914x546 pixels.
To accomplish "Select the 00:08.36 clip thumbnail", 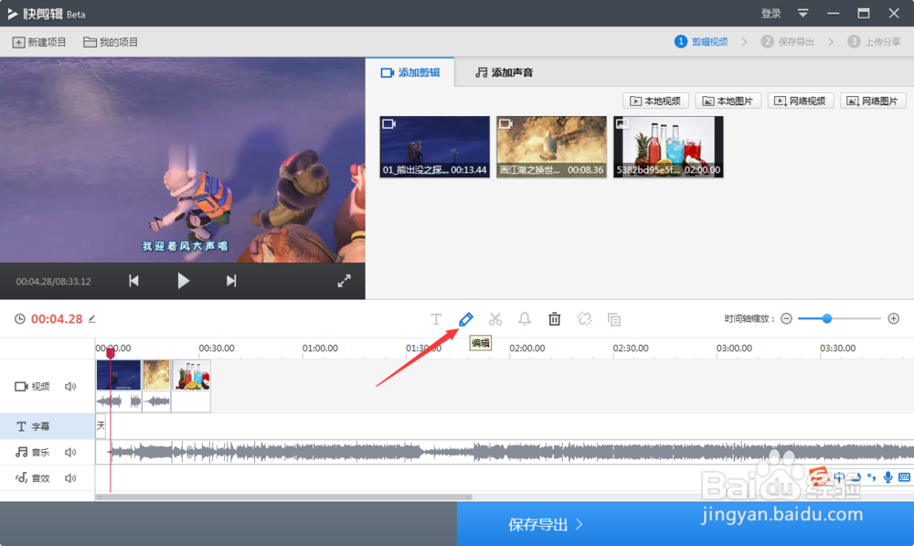I will pos(551,146).
